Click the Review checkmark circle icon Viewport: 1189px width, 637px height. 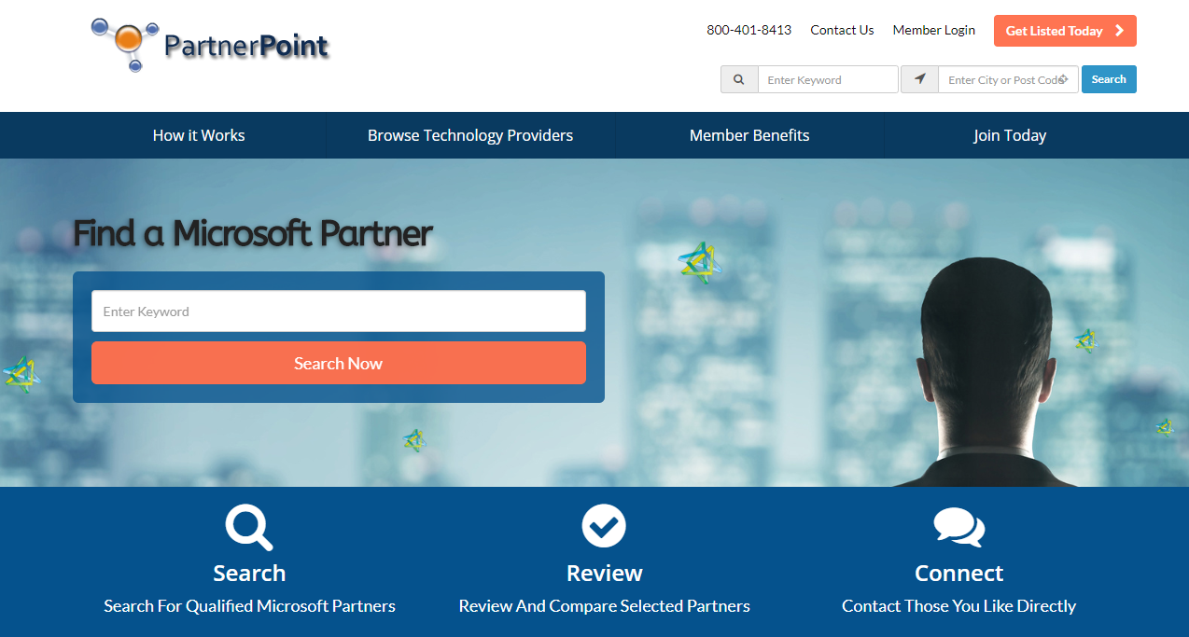(604, 526)
